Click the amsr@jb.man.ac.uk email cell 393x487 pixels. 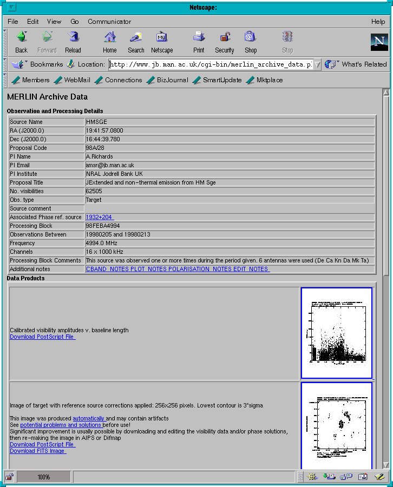[x=230, y=165]
